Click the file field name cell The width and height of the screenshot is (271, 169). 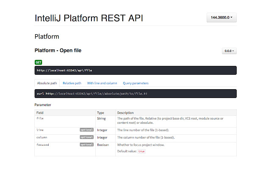click(x=40, y=119)
